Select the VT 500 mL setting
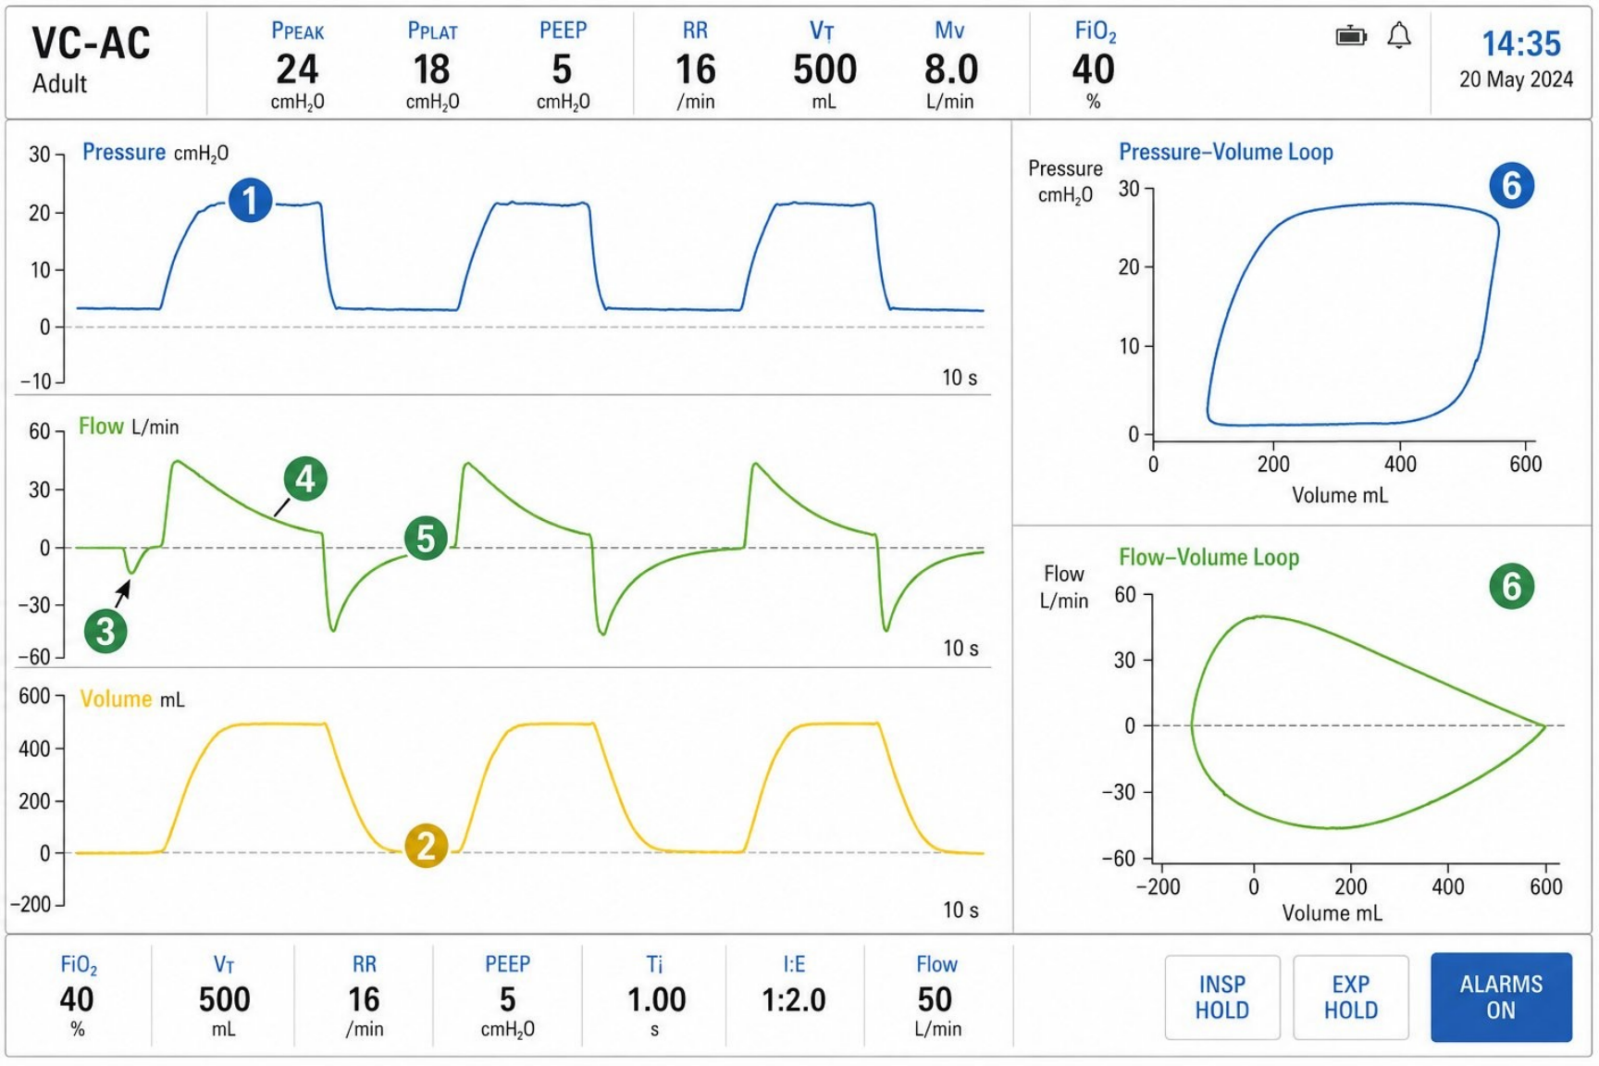 pyautogui.click(x=224, y=996)
